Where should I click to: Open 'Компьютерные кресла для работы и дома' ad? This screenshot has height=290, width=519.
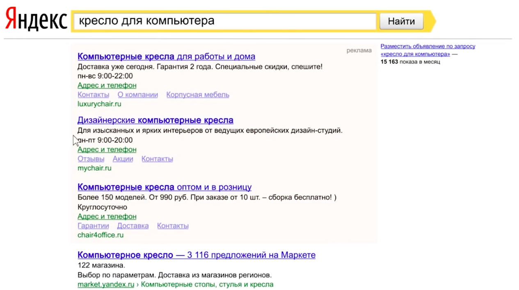(166, 57)
